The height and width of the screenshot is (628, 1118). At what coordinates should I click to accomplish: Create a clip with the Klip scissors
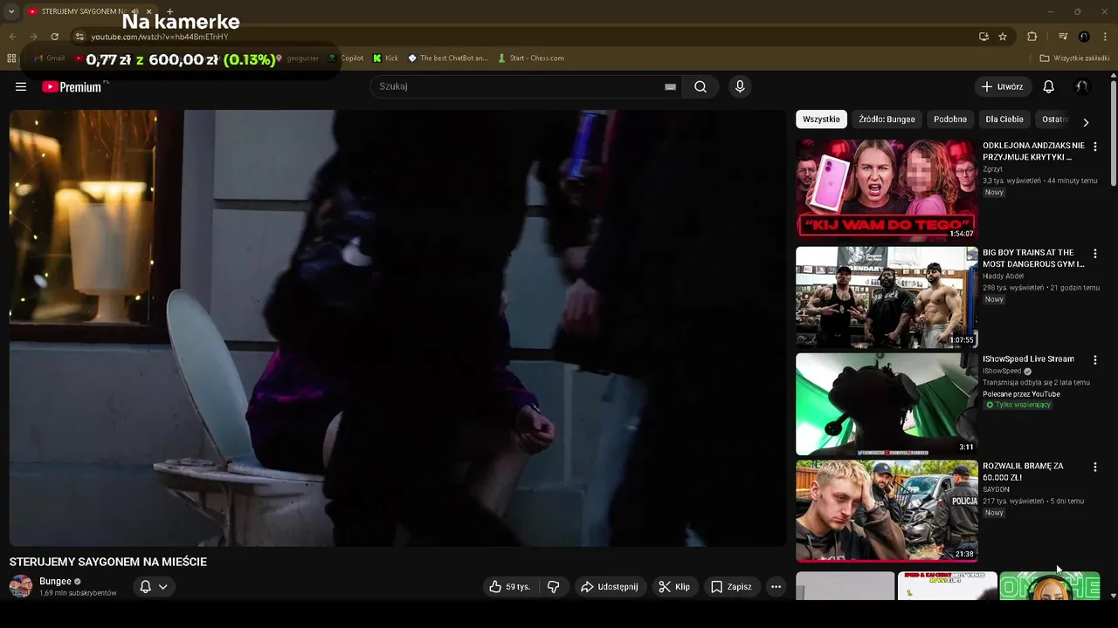(x=674, y=587)
